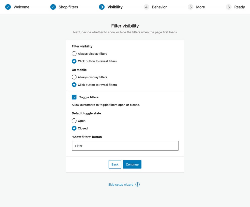The height and width of the screenshot is (207, 250).
Task: Select 'Click button to reveal filters' under On mobile
Action: [x=74, y=85]
